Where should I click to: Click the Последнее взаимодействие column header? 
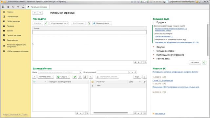60,82
